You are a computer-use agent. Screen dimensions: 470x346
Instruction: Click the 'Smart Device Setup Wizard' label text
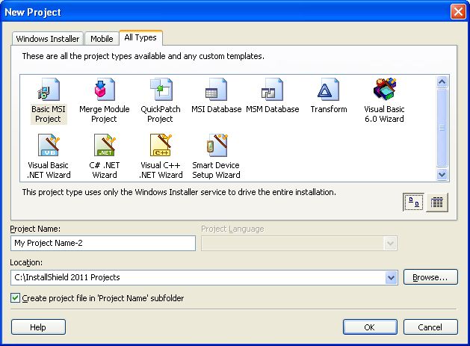click(216, 170)
